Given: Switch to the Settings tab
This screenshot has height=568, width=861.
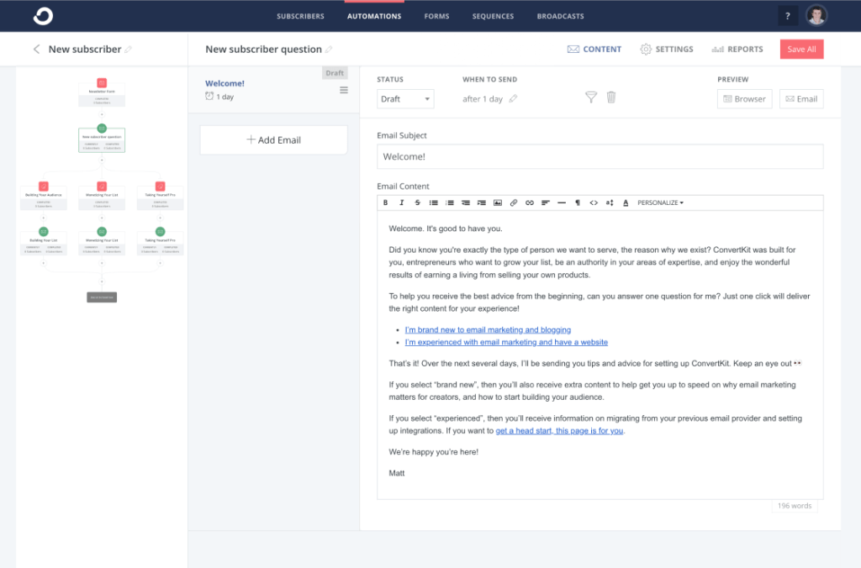Looking at the screenshot, I should click(666, 50).
